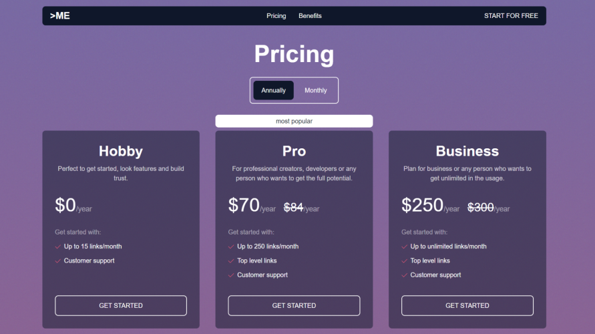This screenshot has width=595, height=334.
Task: Click checkmark beside Business 'Customer support'
Action: point(405,275)
